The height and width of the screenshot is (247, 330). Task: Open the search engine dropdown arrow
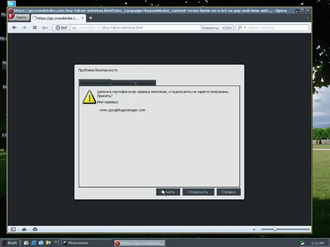[x=245, y=28]
